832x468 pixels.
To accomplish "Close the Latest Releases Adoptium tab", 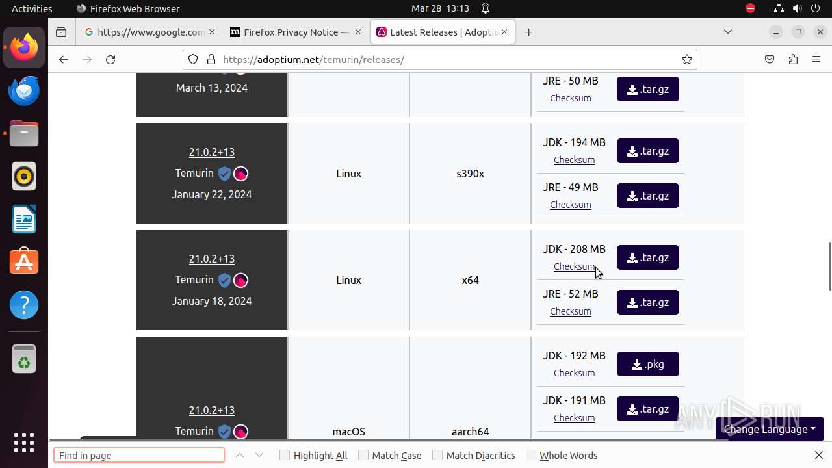I will click(x=504, y=32).
